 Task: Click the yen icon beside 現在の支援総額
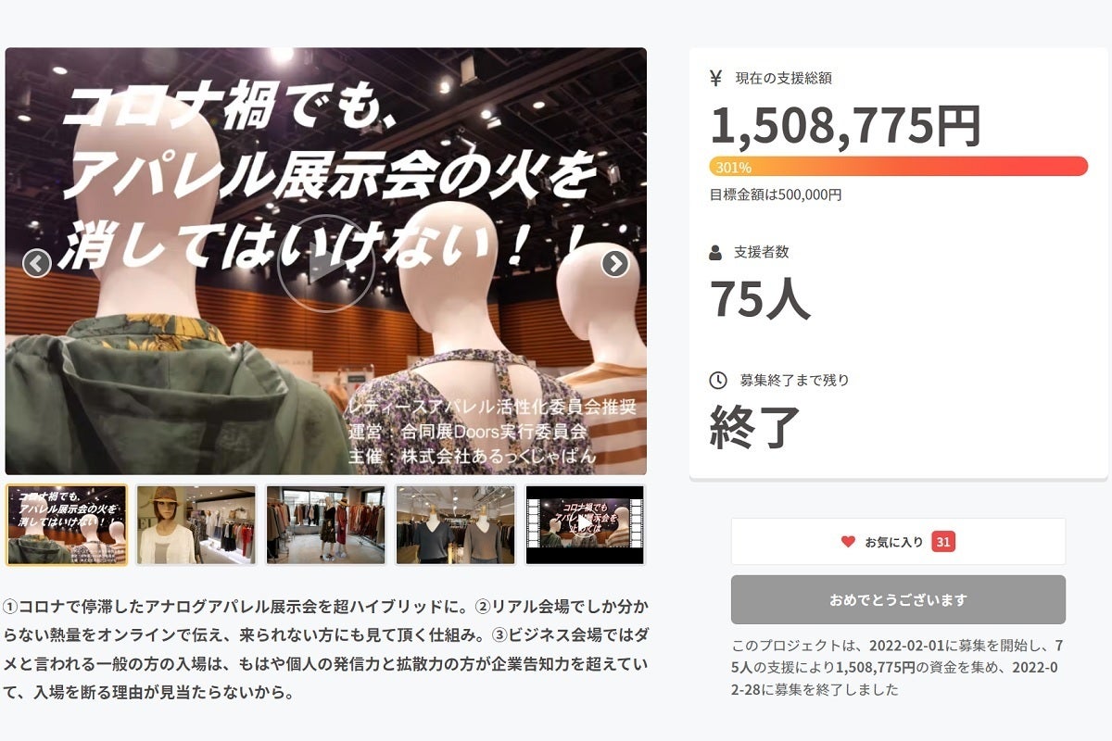(715, 78)
